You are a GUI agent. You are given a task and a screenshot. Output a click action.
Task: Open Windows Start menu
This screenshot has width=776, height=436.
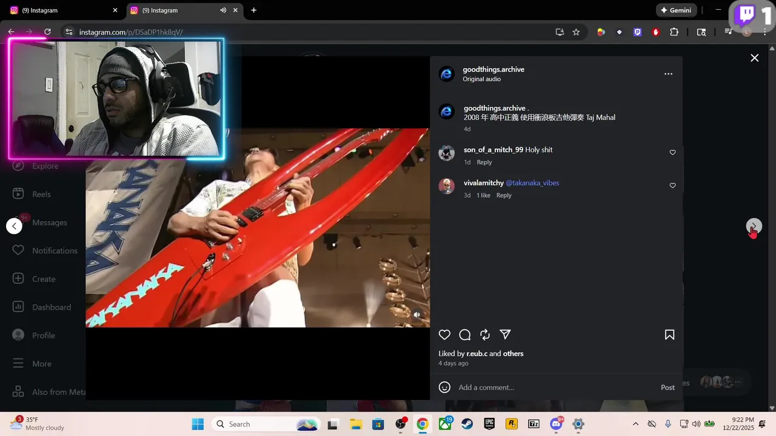coord(198,424)
